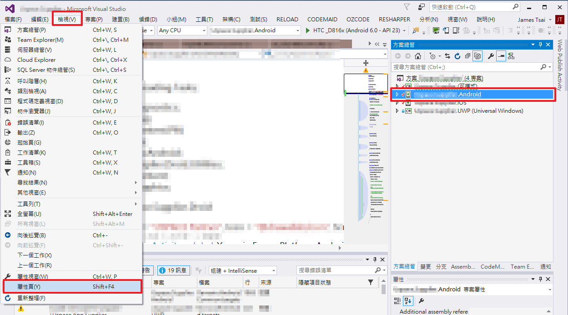Expand 其他視窗(E) submenu
The width and height of the screenshot is (568, 315).
coord(72,193)
